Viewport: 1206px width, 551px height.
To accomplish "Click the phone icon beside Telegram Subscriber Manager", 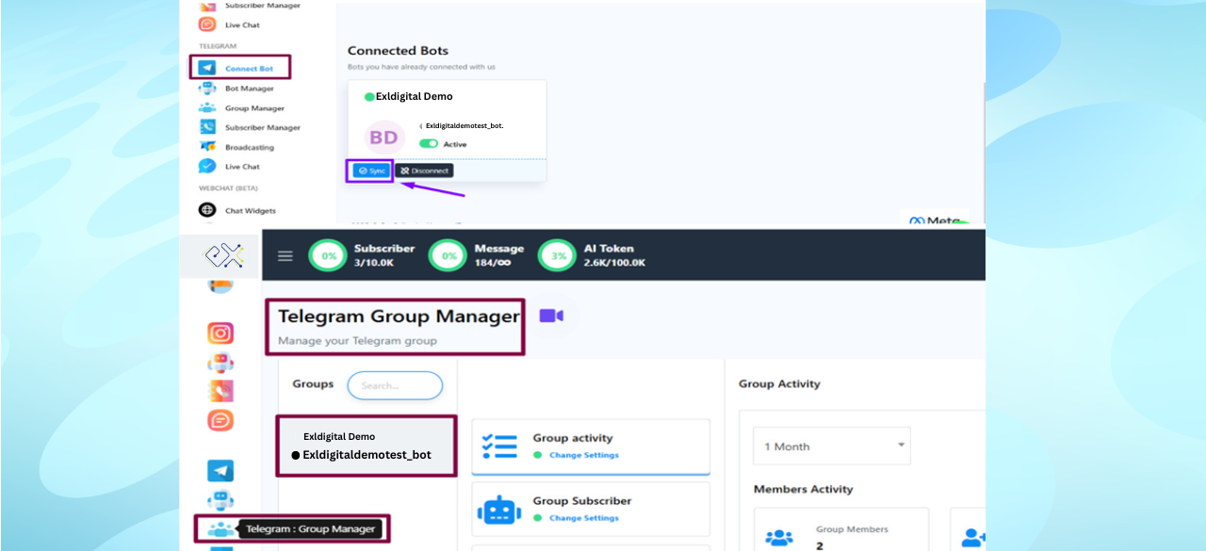I will (207, 127).
